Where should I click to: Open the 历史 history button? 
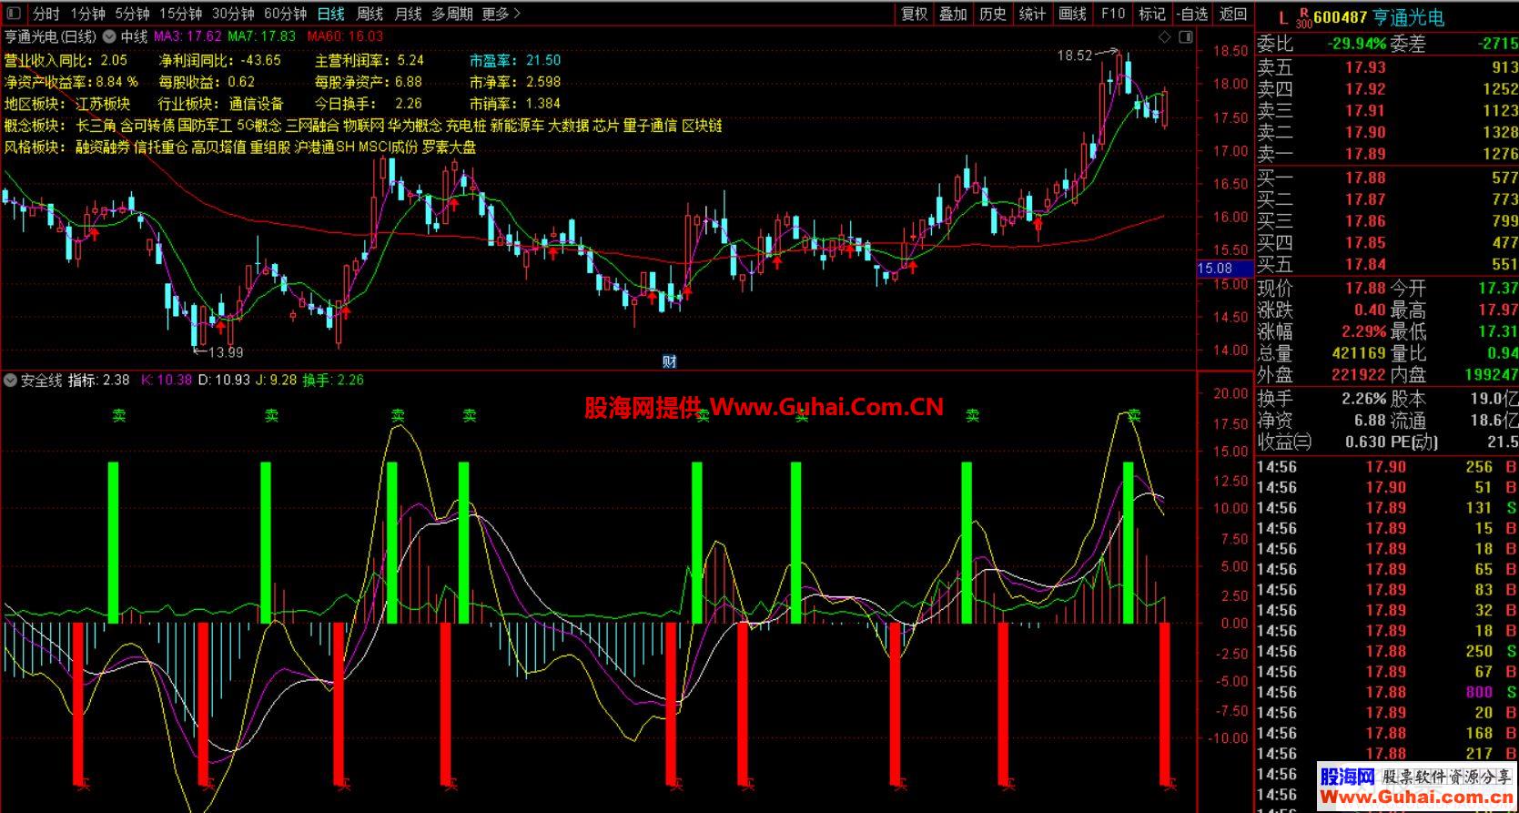click(993, 14)
